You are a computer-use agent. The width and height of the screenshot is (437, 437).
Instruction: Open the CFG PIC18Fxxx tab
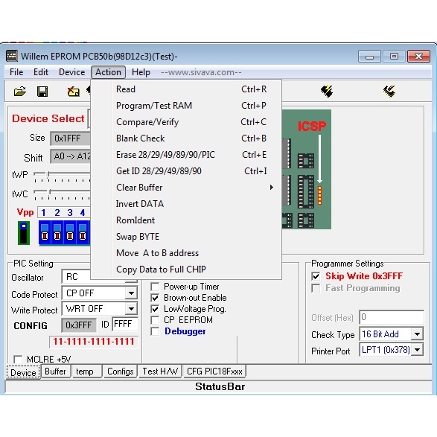pyautogui.click(x=214, y=371)
